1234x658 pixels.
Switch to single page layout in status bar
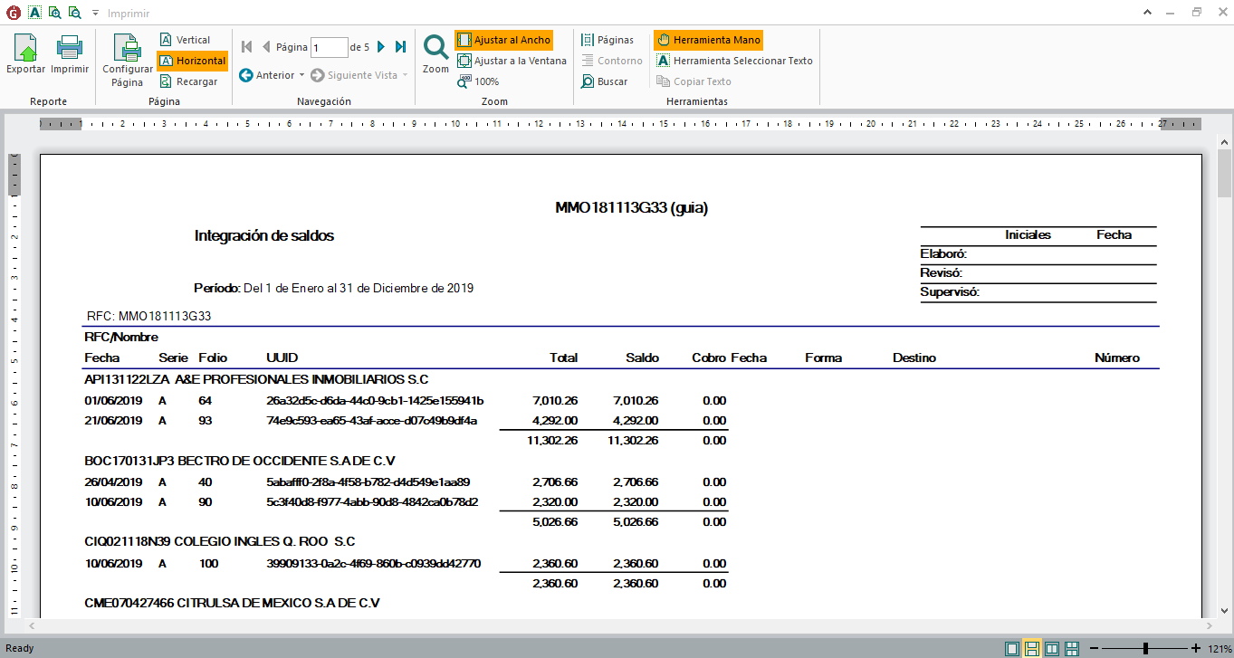tap(1011, 648)
